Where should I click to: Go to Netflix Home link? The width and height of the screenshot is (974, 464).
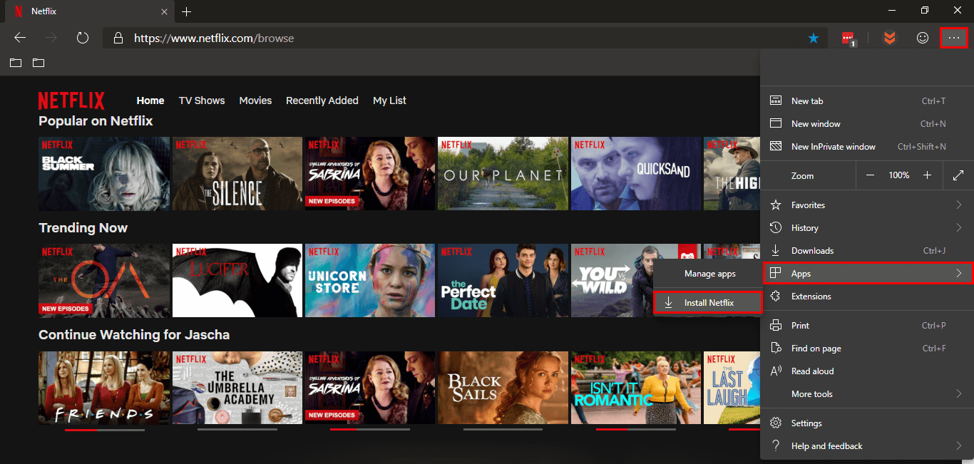coord(150,100)
